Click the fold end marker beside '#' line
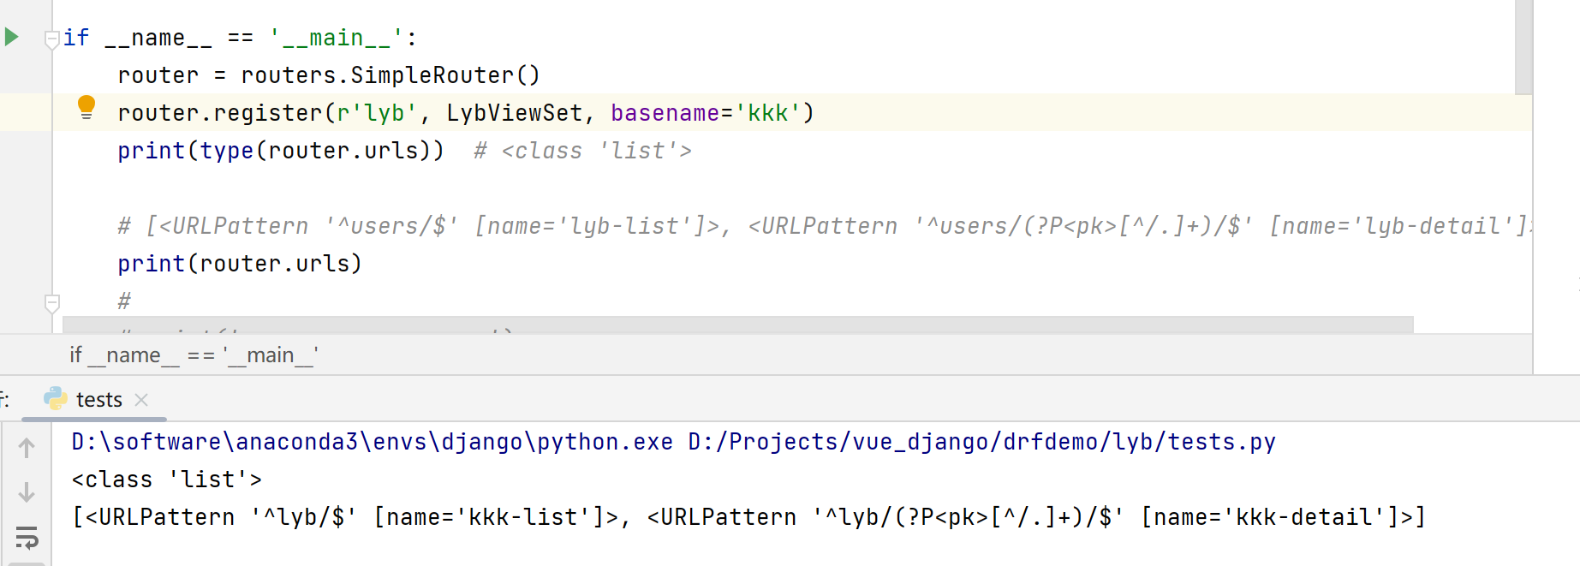The height and width of the screenshot is (566, 1580). click(x=52, y=303)
